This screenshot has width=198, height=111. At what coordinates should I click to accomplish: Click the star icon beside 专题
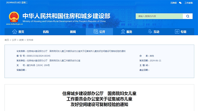pos(177,32)
